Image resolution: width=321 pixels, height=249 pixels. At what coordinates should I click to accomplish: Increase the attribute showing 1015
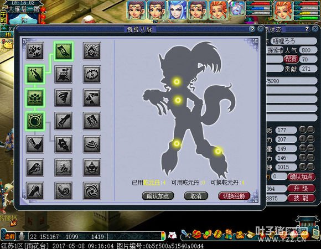tap(303, 167)
